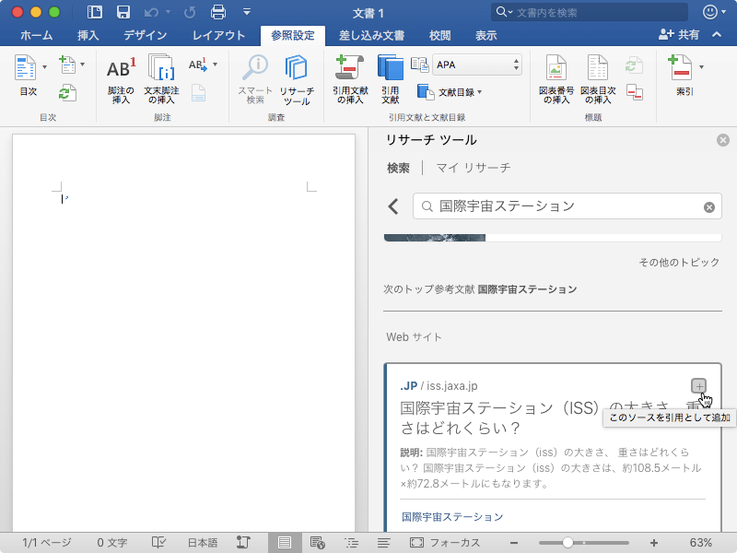Switch to Outline view icon
The height and width of the screenshot is (553, 737).
point(351,543)
